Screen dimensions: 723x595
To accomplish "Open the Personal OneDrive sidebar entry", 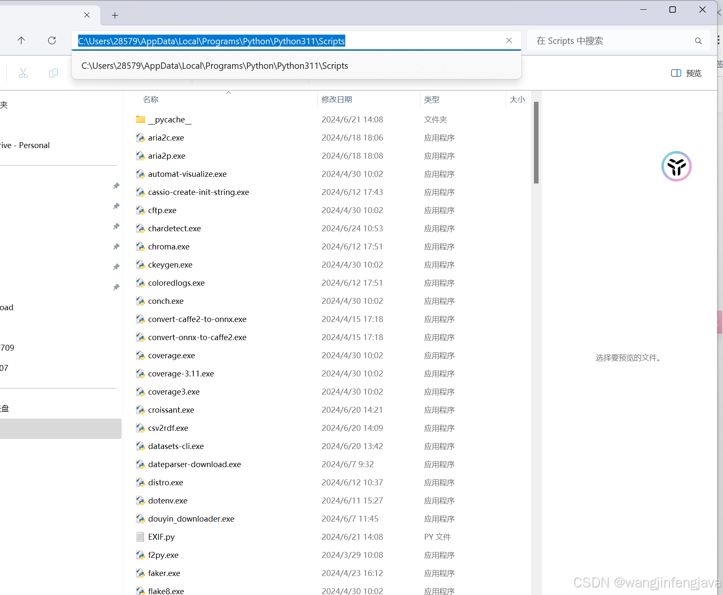I will click(x=25, y=145).
